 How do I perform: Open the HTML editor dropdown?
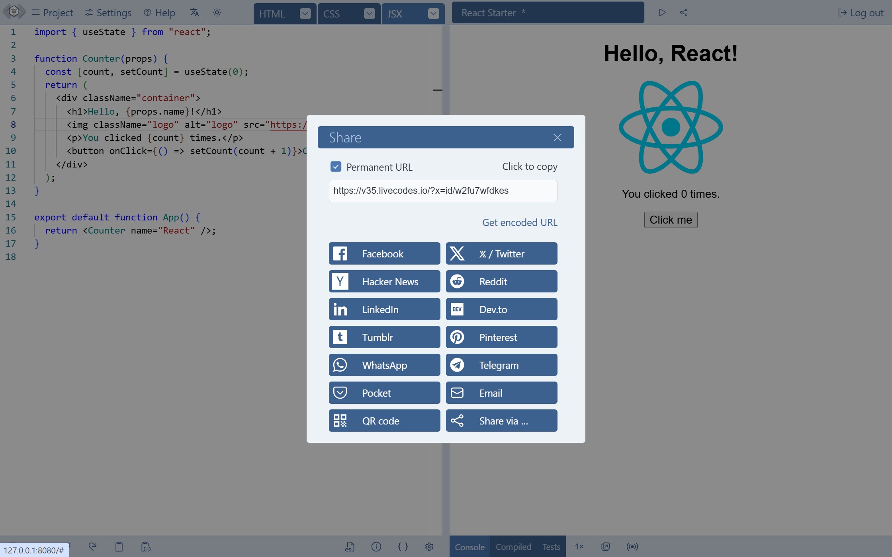(x=305, y=13)
